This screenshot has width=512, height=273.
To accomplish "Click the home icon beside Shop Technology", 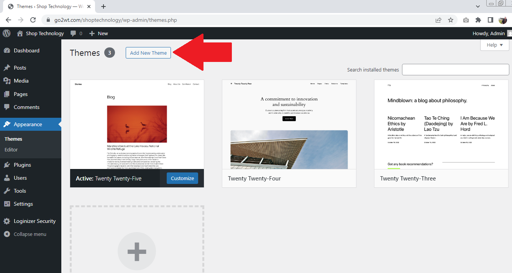I will [20, 33].
